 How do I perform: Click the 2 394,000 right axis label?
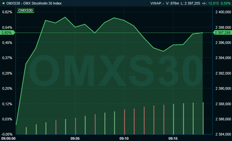point(223,58)
